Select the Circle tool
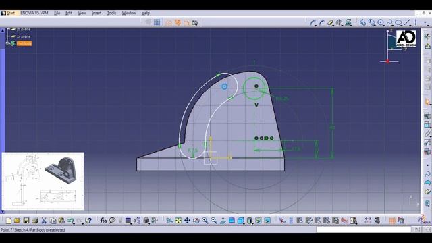 [x=381, y=22]
